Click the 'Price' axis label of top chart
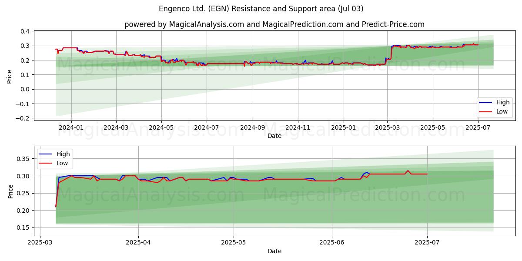 (x=10, y=76)
